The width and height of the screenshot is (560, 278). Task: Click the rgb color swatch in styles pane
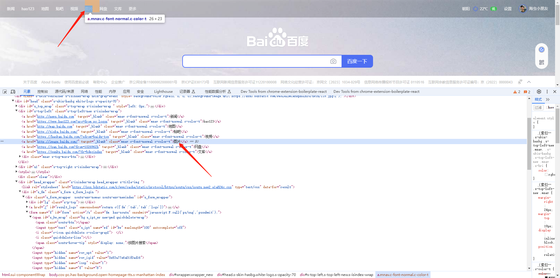546,174
